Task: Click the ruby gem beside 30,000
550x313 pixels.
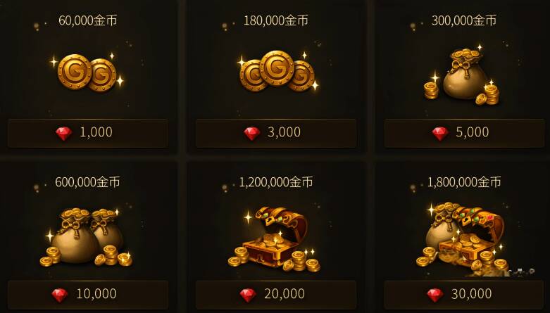Action: pyautogui.click(x=435, y=295)
